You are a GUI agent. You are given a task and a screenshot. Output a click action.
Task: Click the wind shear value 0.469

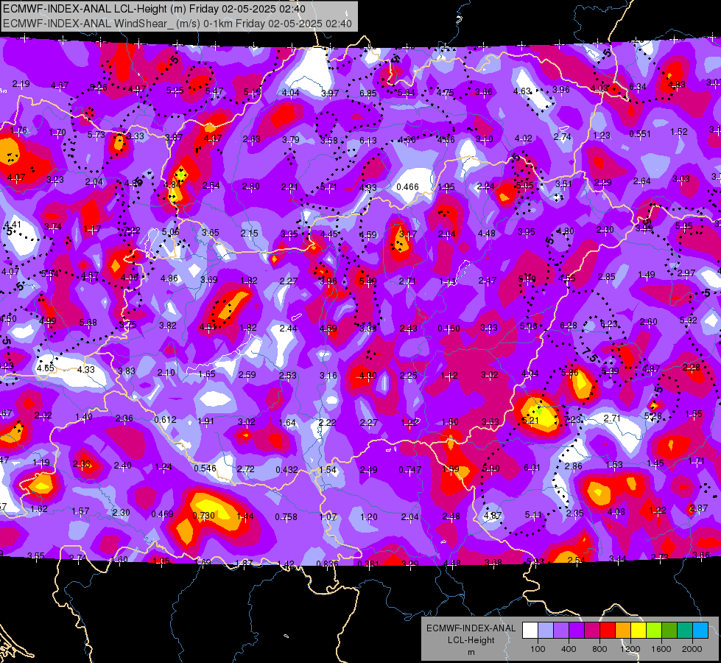point(162,514)
